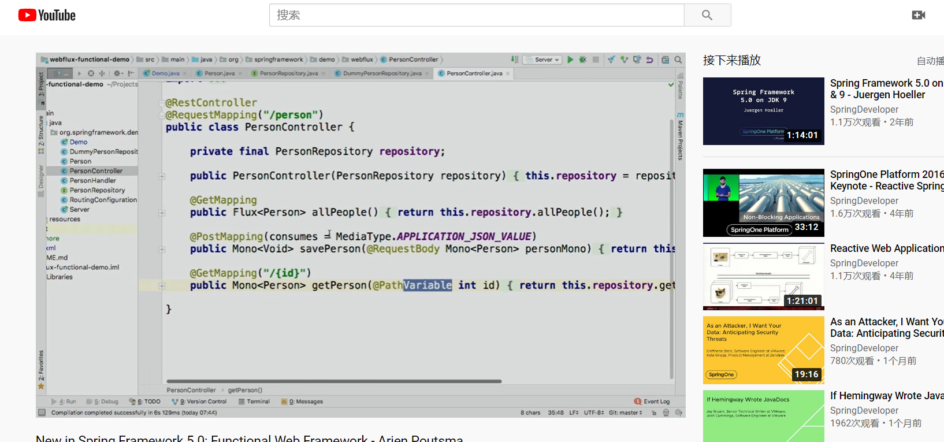Start debugging with the bug icon

pyautogui.click(x=583, y=60)
